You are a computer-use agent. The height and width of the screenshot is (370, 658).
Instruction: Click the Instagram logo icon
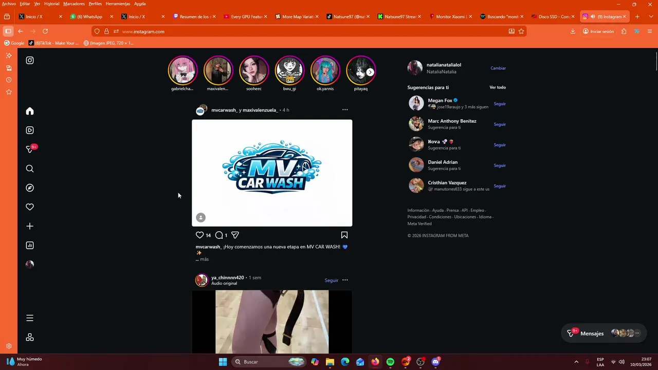click(x=30, y=60)
